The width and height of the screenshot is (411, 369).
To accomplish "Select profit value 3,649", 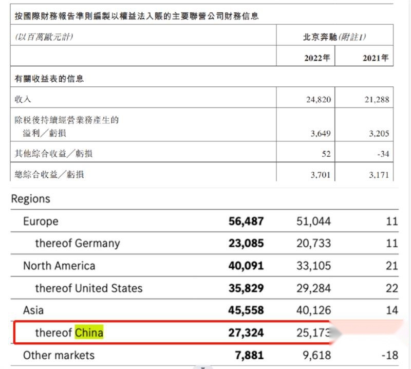I will [x=321, y=134].
